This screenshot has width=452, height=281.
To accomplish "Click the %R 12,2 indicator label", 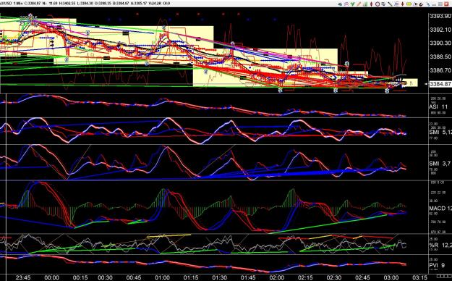I will coord(440,246).
